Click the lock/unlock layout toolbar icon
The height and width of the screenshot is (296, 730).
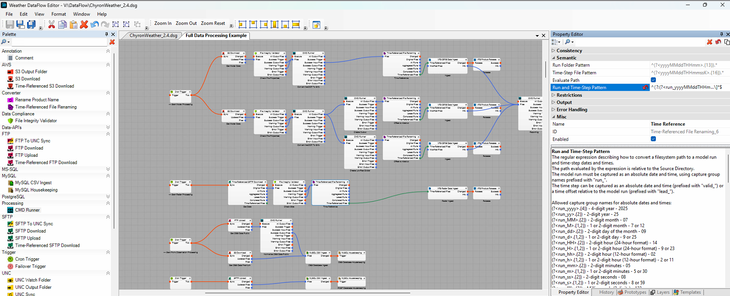tap(316, 24)
